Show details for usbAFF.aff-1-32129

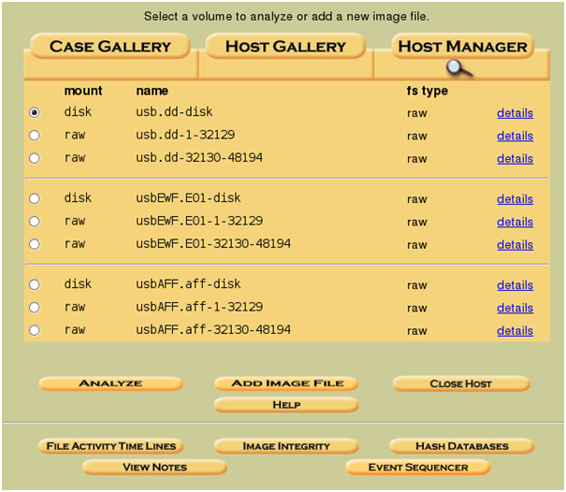pos(515,308)
